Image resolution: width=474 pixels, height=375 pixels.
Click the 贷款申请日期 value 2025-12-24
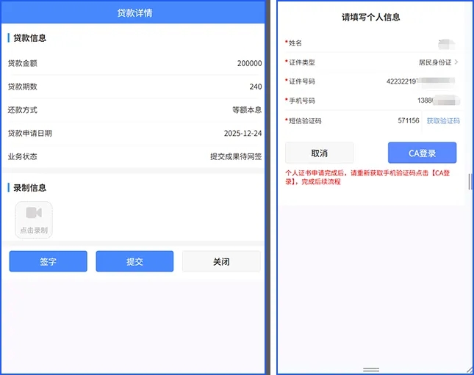tap(243, 134)
